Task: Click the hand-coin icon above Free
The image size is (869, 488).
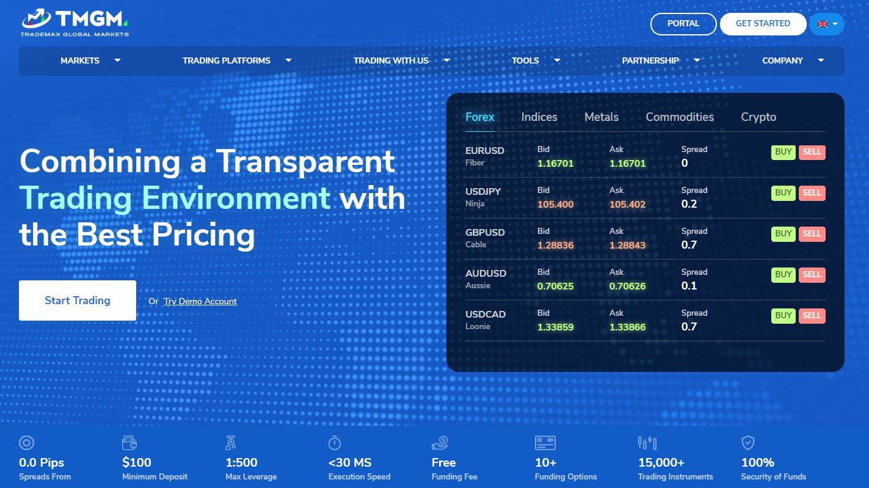Action: (x=440, y=443)
